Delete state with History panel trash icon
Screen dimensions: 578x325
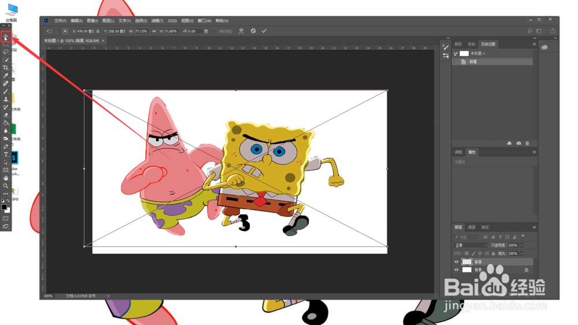point(527,143)
